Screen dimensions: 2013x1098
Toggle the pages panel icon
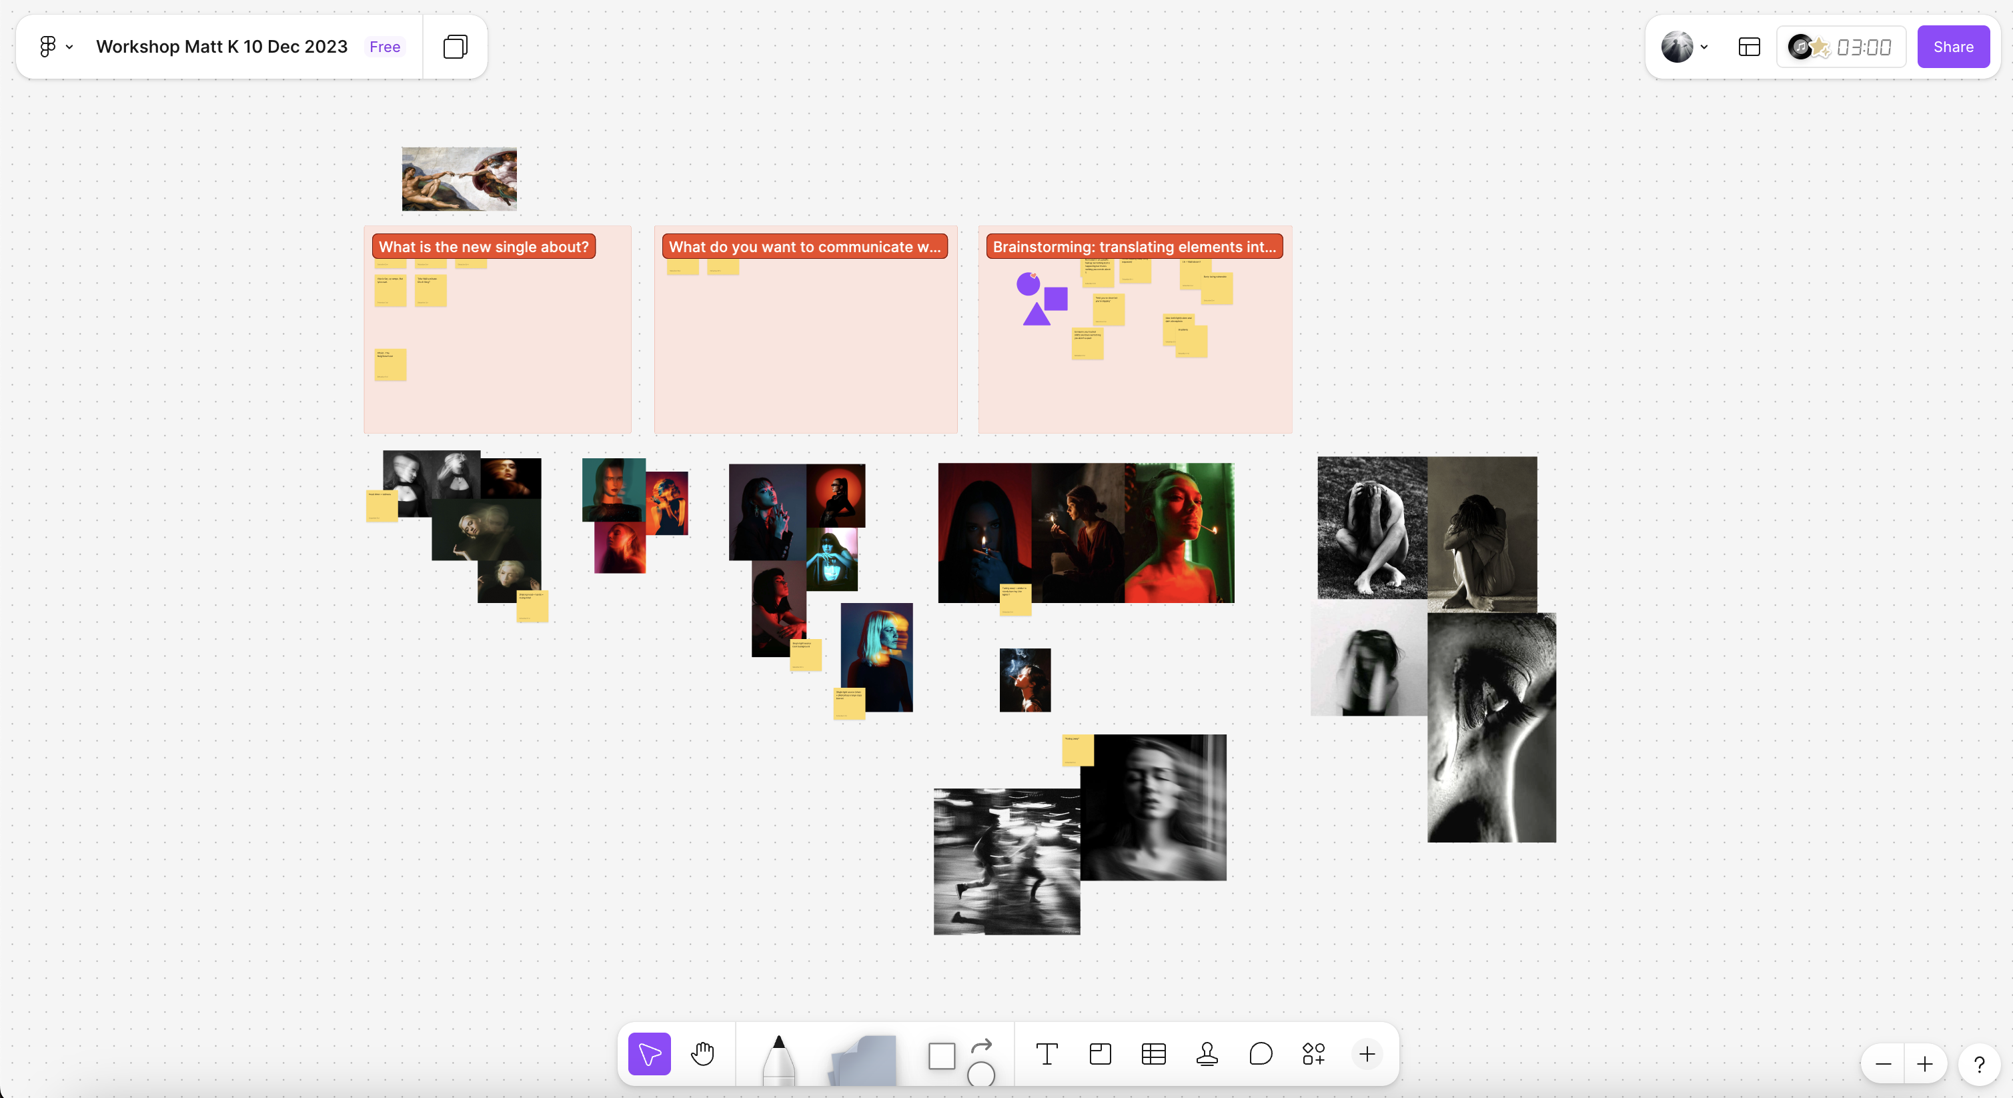tap(455, 47)
